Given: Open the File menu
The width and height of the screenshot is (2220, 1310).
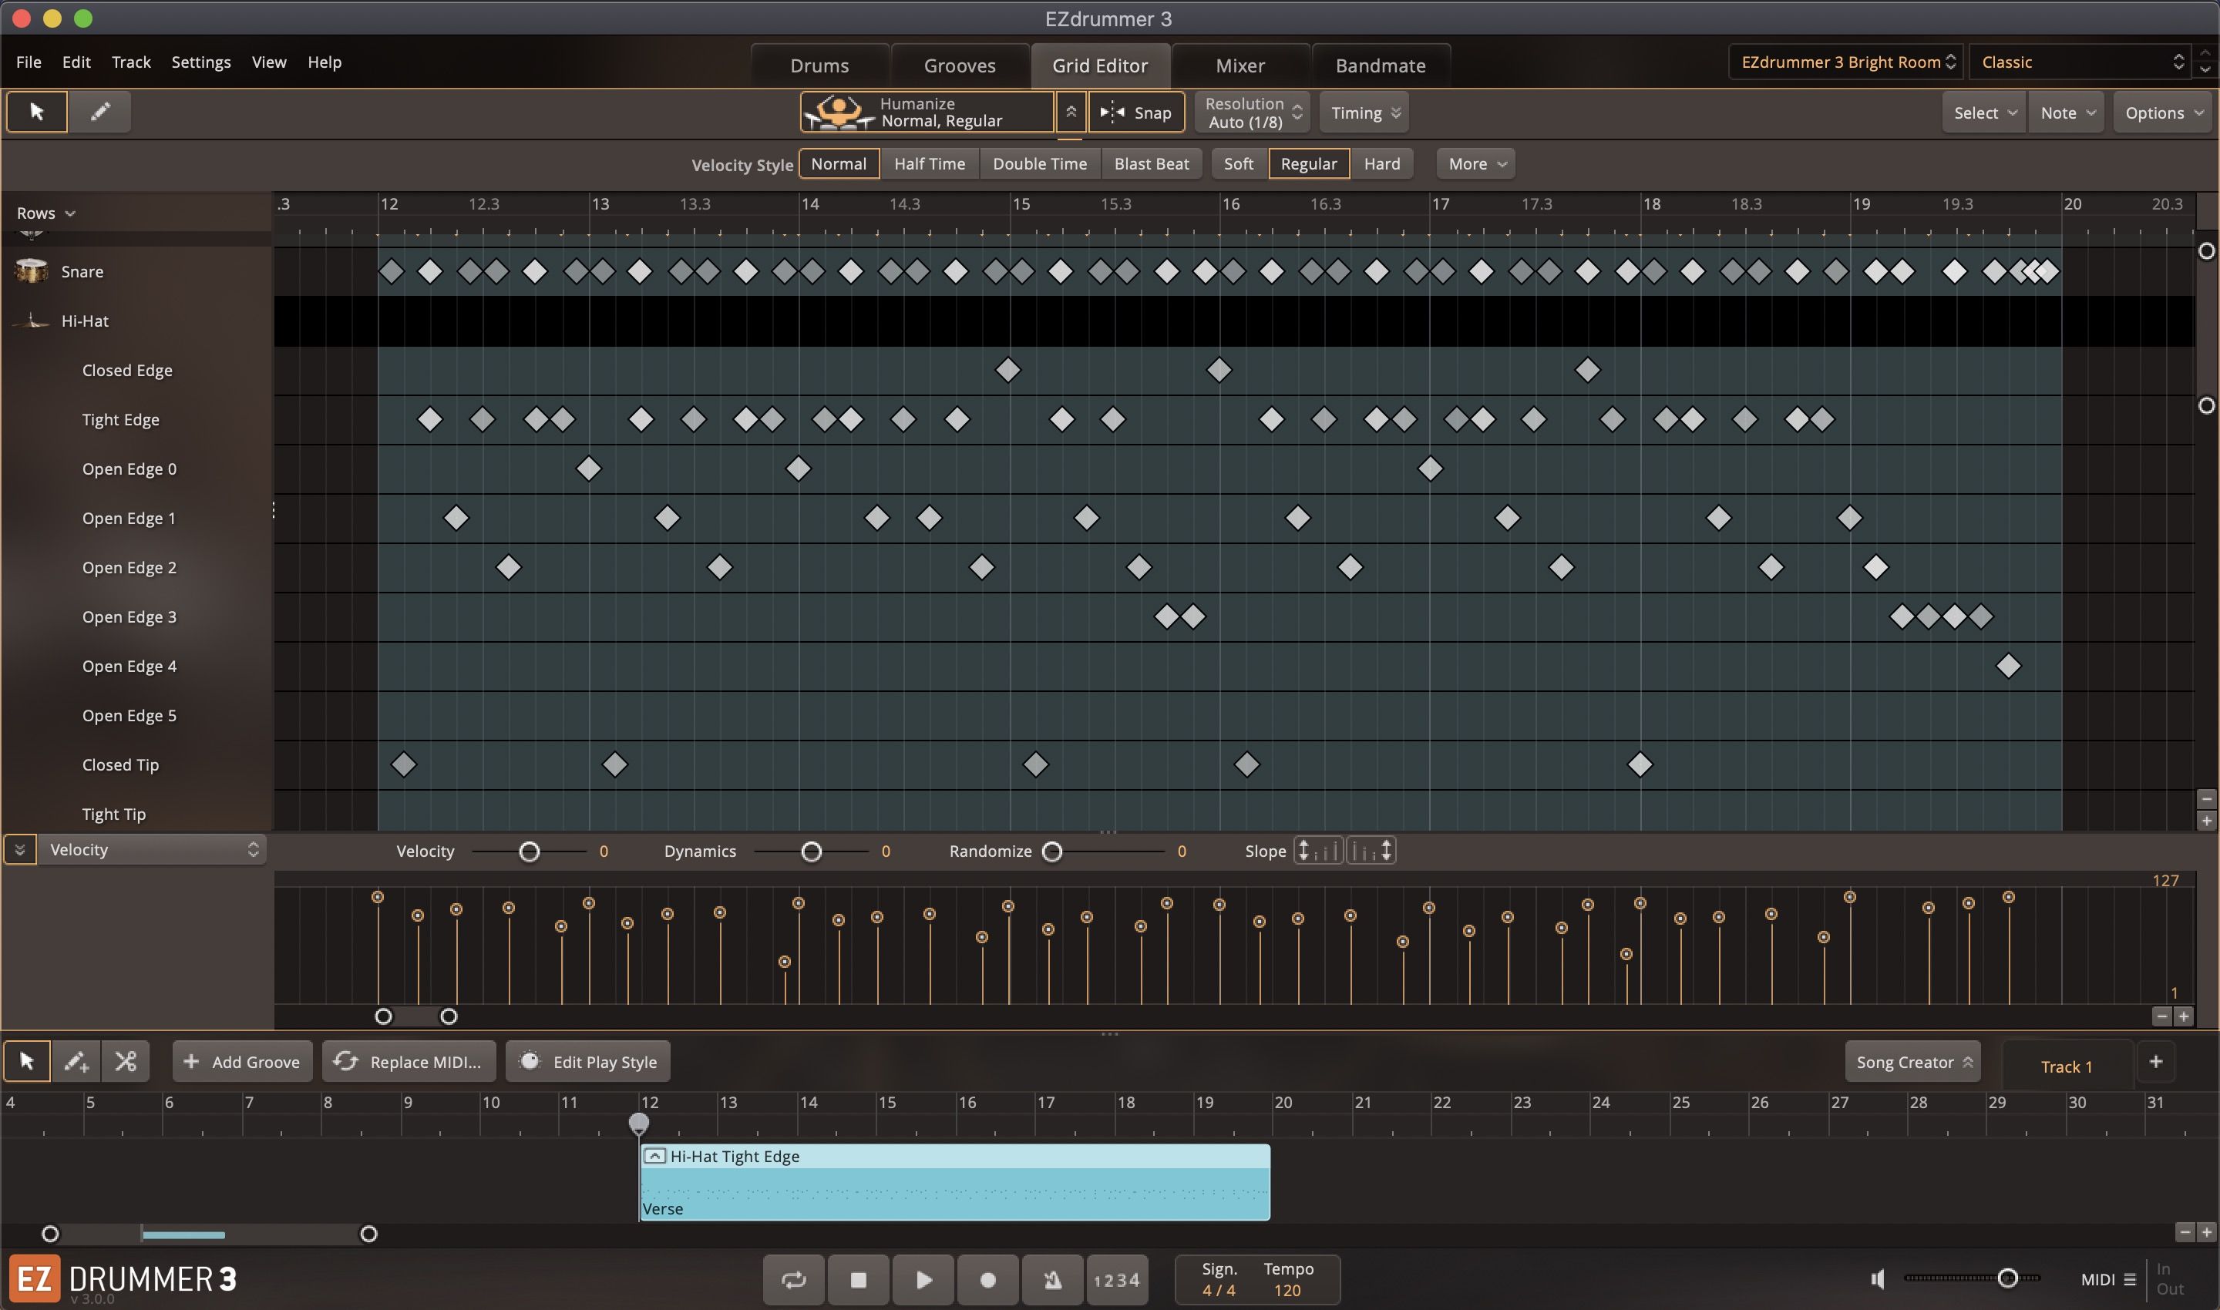Looking at the screenshot, I should coord(29,62).
